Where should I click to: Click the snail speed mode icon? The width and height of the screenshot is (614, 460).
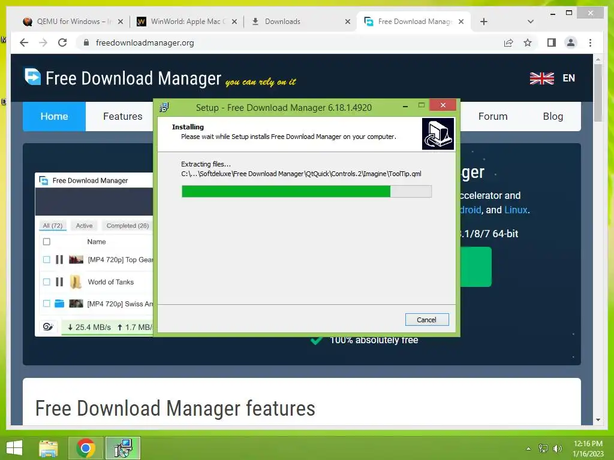48,327
